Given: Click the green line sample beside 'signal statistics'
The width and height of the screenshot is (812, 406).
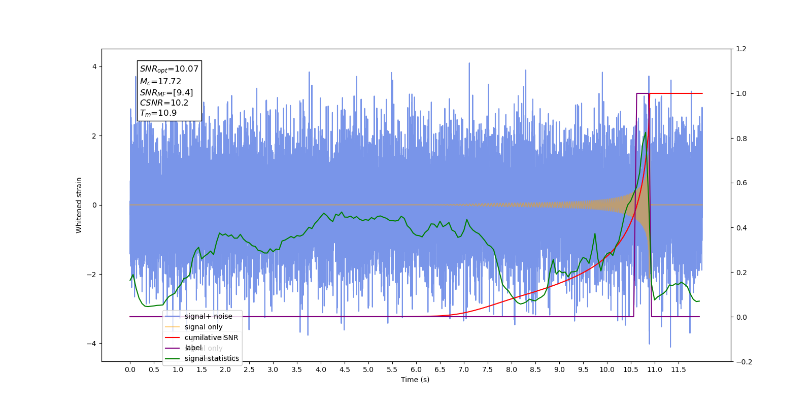Looking at the screenshot, I should coord(173,359).
